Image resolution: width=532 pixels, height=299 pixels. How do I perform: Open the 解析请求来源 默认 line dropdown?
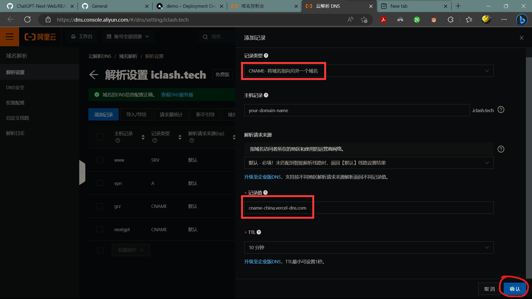pyautogui.click(x=369, y=163)
